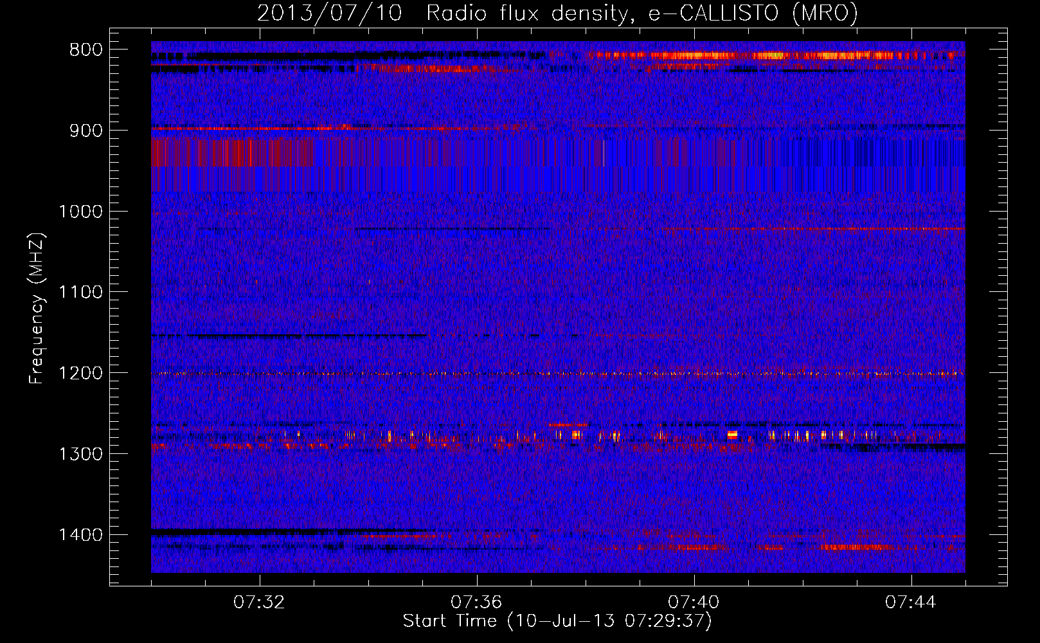
Task: Select the 1200 frequency tick label
Action: coord(81,374)
